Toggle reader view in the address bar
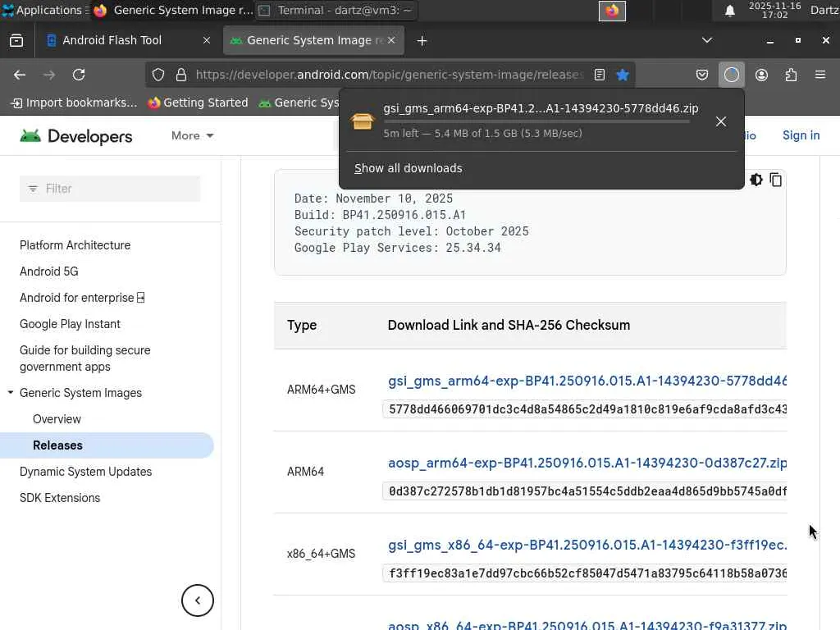This screenshot has width=840, height=630. [x=600, y=75]
